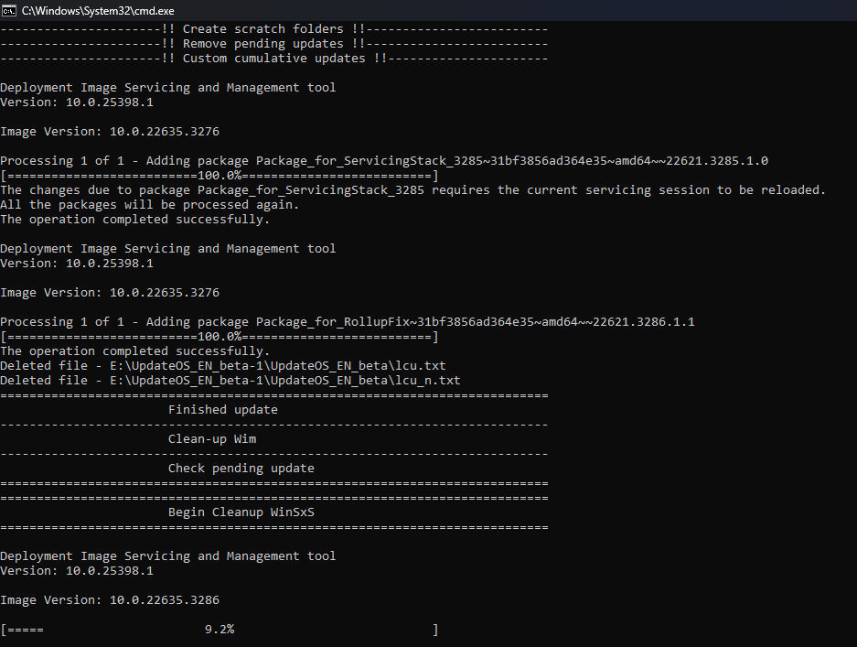Click the 'Clean-up Wim' heading

point(212,438)
